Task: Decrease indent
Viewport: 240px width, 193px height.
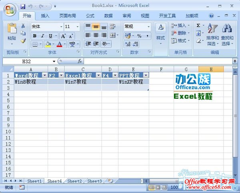Action: pyautogui.click(x=88, y=44)
